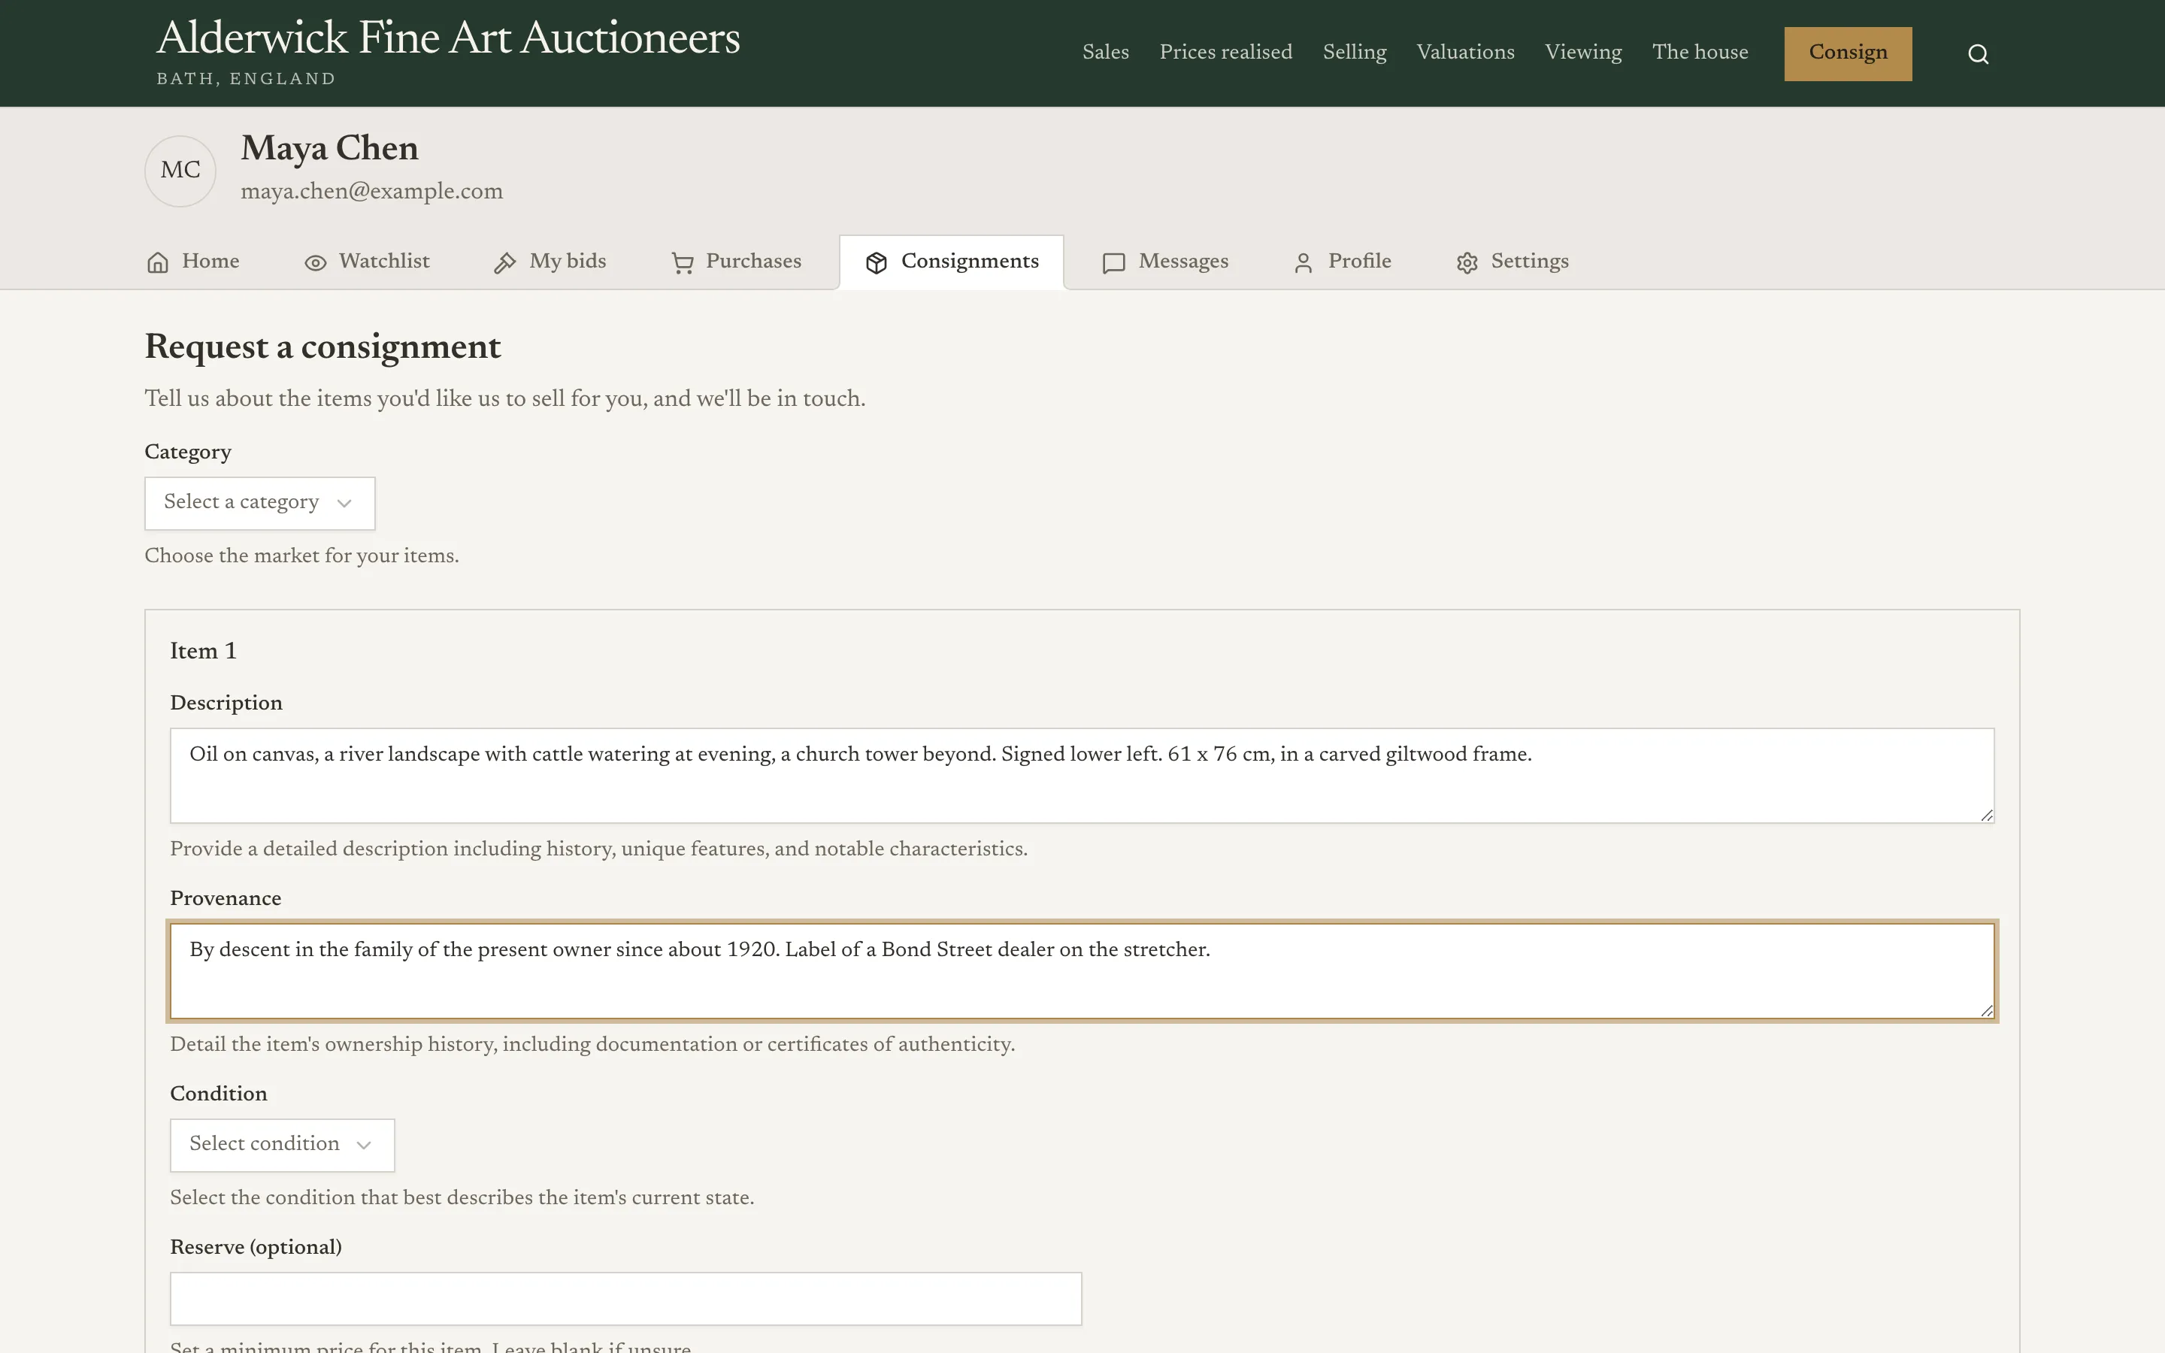The height and width of the screenshot is (1353, 2165).
Task: Click the Home house icon
Action: click(157, 262)
